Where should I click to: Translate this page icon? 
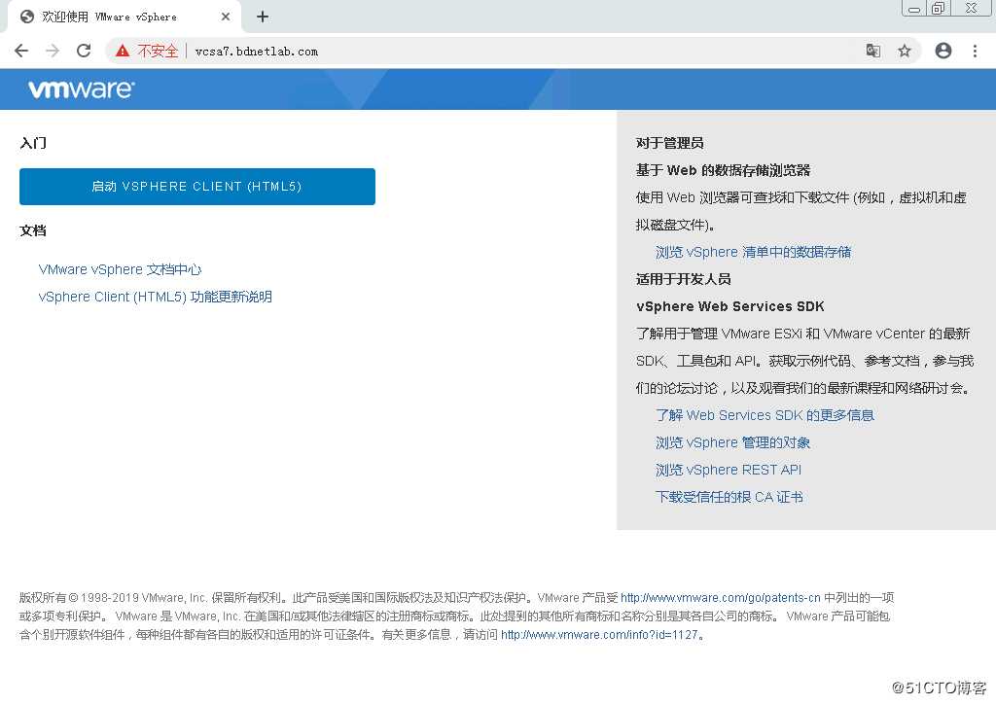click(873, 51)
